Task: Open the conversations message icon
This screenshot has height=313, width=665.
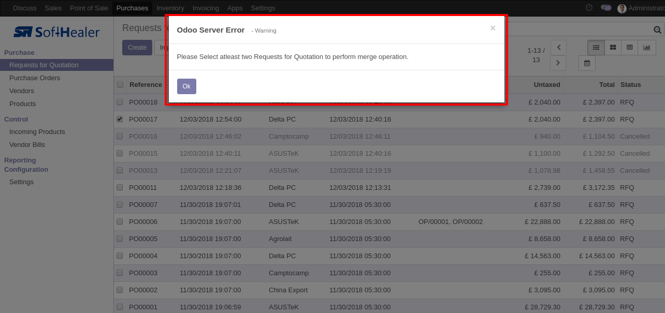Action: (x=606, y=8)
